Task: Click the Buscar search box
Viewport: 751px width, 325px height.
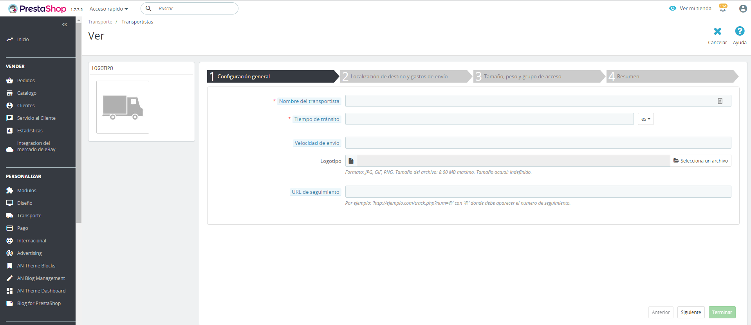Action: [190, 9]
